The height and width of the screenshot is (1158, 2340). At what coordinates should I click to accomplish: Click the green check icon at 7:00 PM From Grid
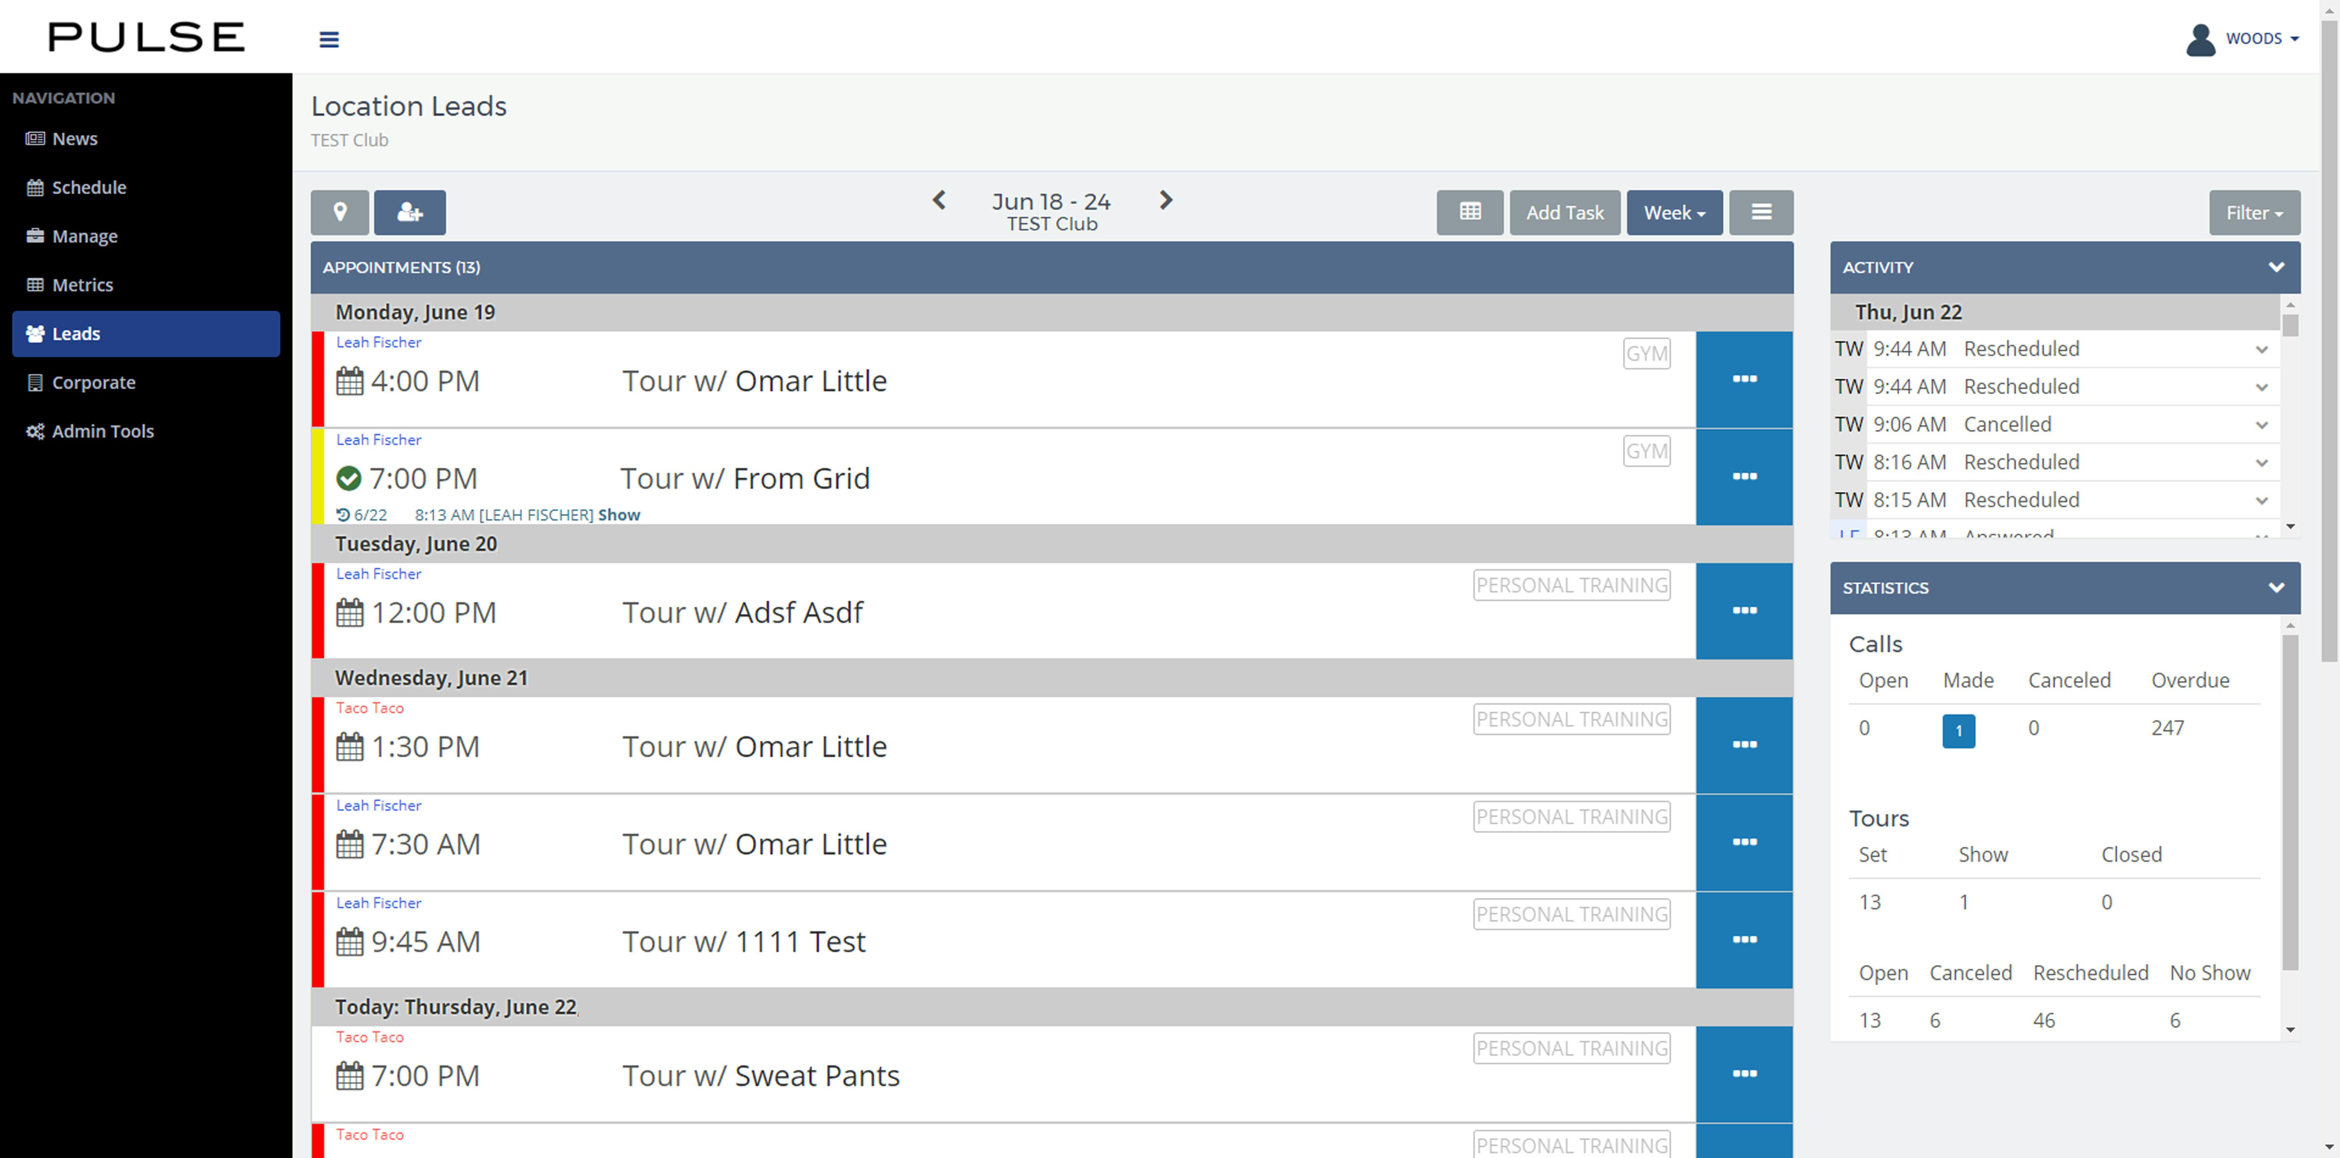[349, 478]
